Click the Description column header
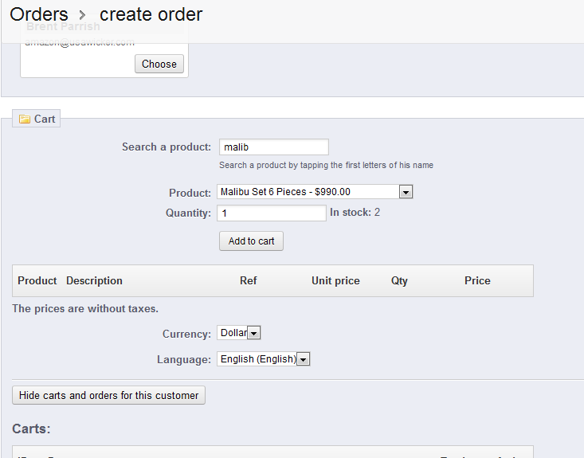 coord(94,281)
